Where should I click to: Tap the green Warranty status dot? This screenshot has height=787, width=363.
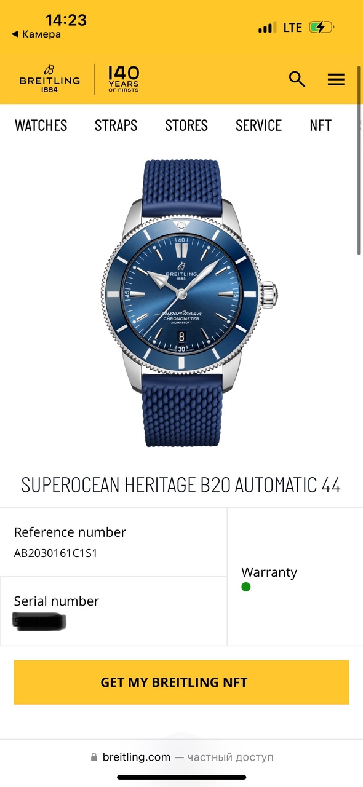[x=246, y=587]
